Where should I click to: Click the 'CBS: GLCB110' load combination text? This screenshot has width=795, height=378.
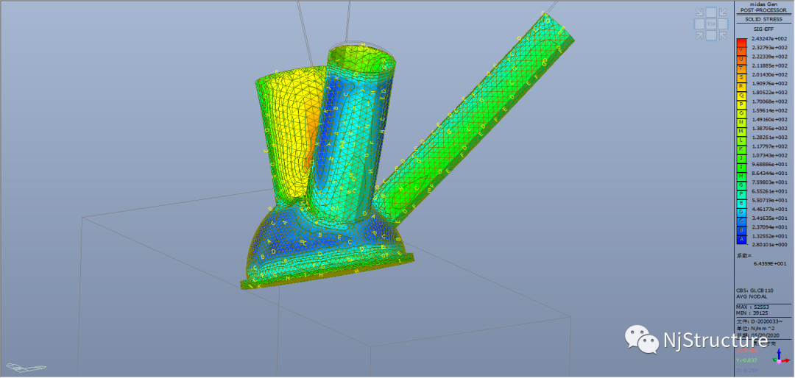tap(755, 290)
